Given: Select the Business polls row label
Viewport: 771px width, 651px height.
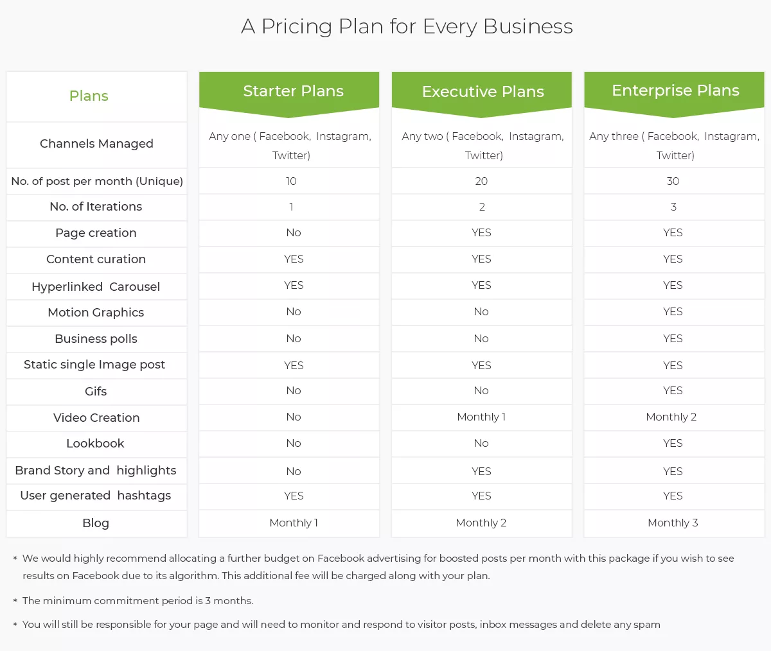Looking at the screenshot, I should pyautogui.click(x=96, y=339).
